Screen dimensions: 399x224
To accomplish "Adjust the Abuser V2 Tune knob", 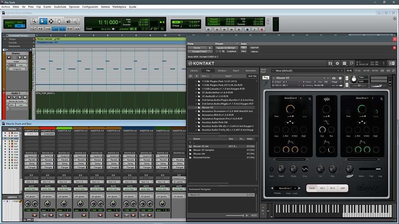I will pos(354,79).
